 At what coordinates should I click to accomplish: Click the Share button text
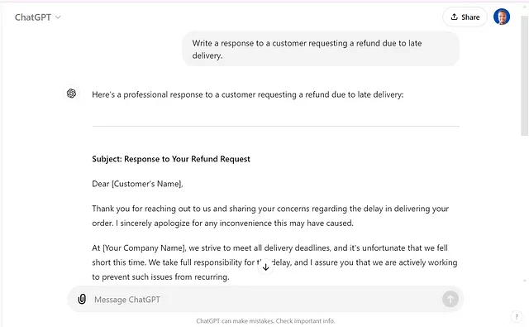coord(470,17)
